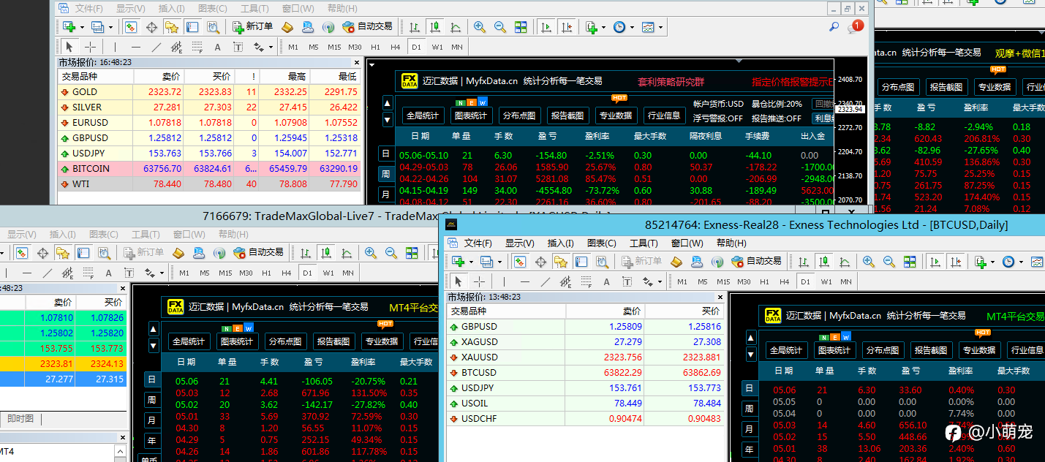Open Profiles dropdown in top window toolbar
The height and width of the screenshot is (462, 1045).
click(101, 27)
